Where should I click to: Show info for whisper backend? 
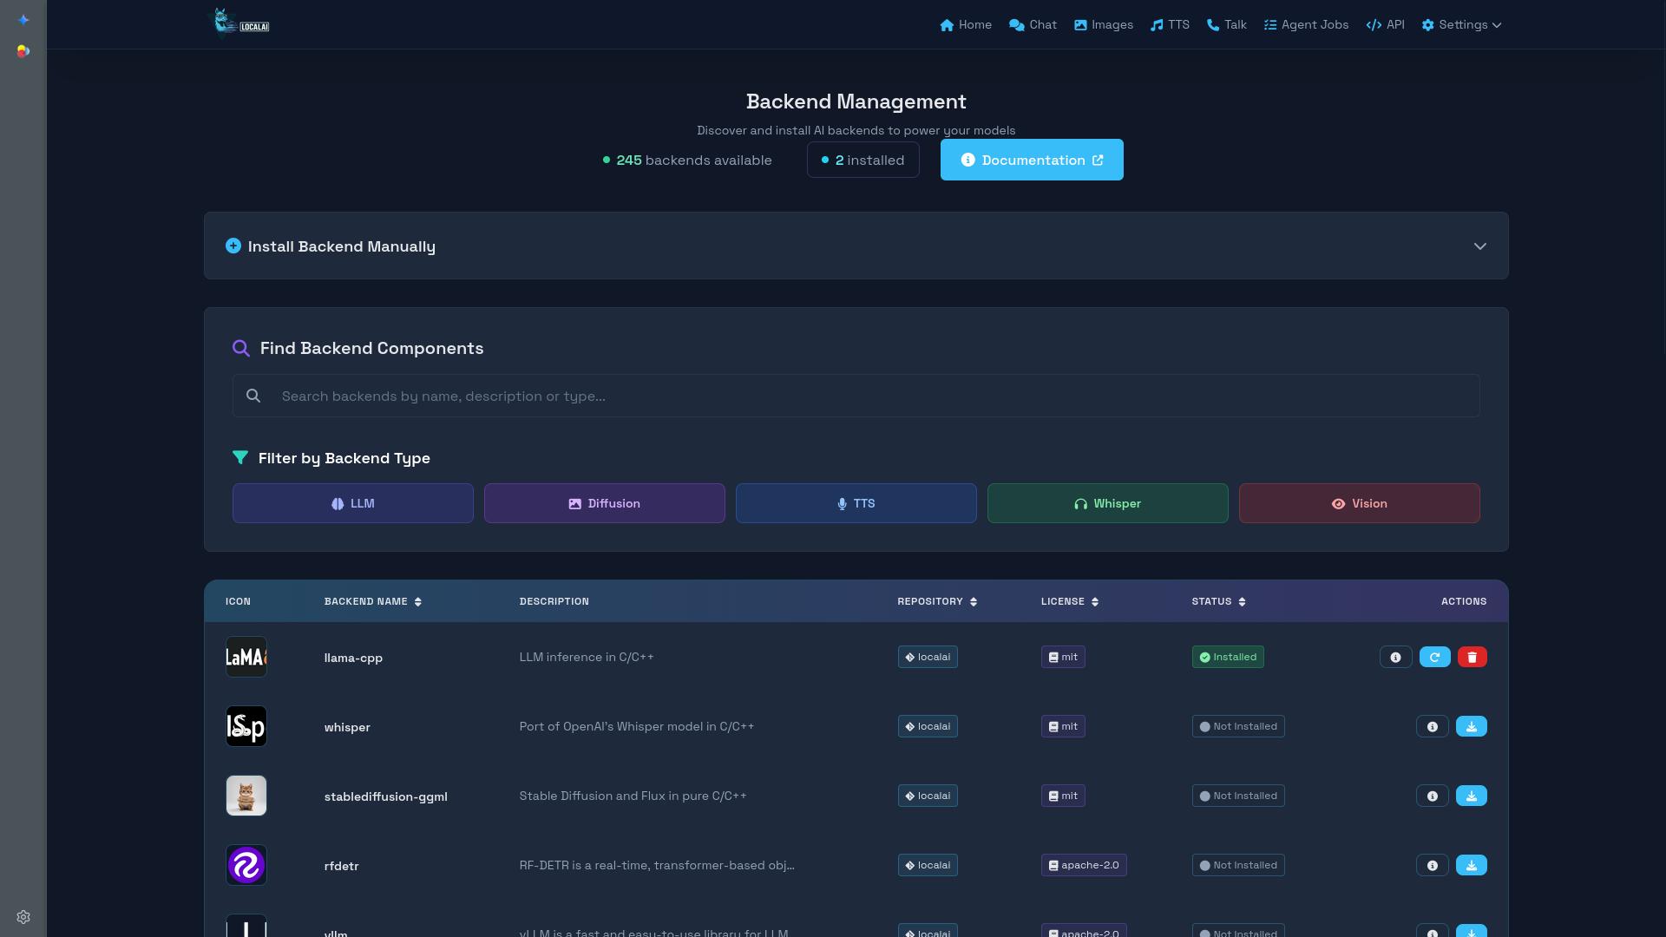[1432, 726]
